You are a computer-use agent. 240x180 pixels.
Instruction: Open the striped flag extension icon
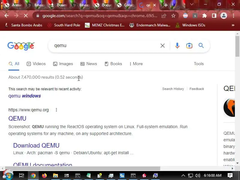(x=185, y=16)
